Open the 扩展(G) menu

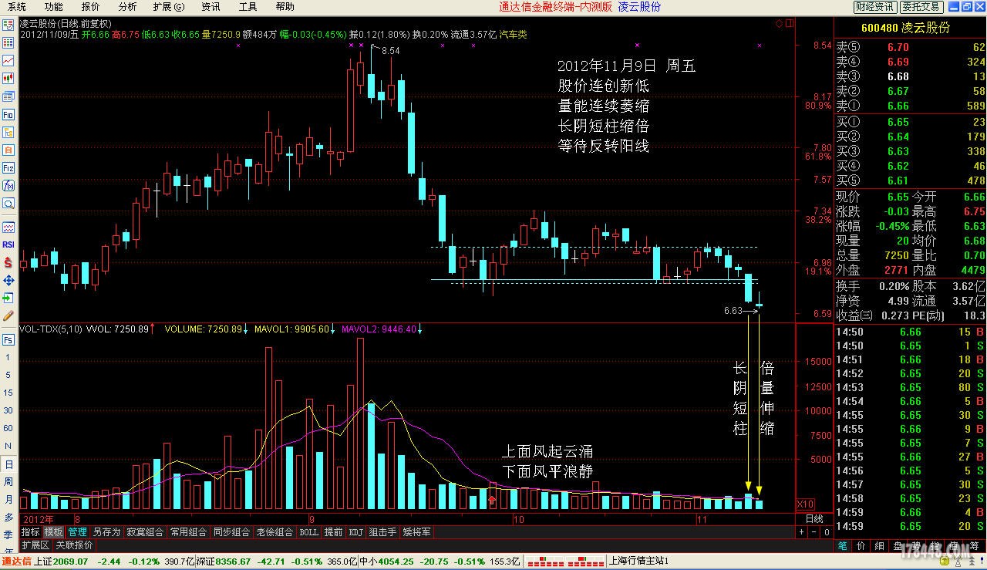coord(169,7)
